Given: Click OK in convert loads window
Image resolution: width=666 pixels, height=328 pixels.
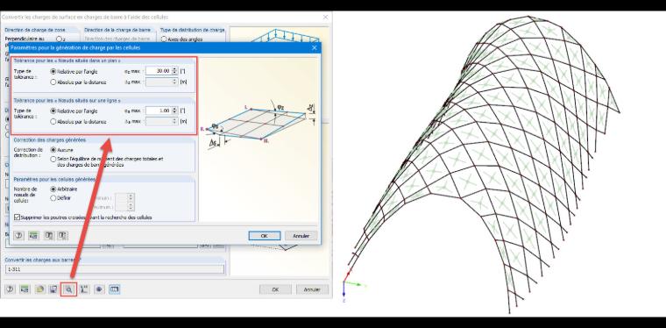Looking at the screenshot, I should click(275, 289).
